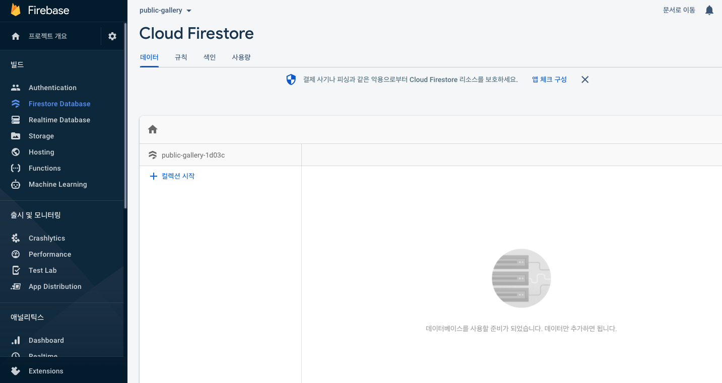Switch to the 규칙 tab
Viewport: 722px width, 383px height.
click(181, 57)
